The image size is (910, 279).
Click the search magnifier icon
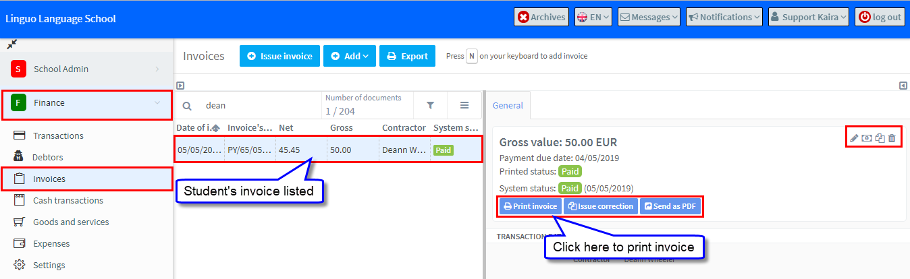click(x=188, y=106)
